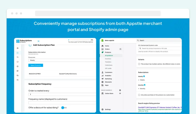
Task: Select All products submenu item
Action: pos(109,56)
